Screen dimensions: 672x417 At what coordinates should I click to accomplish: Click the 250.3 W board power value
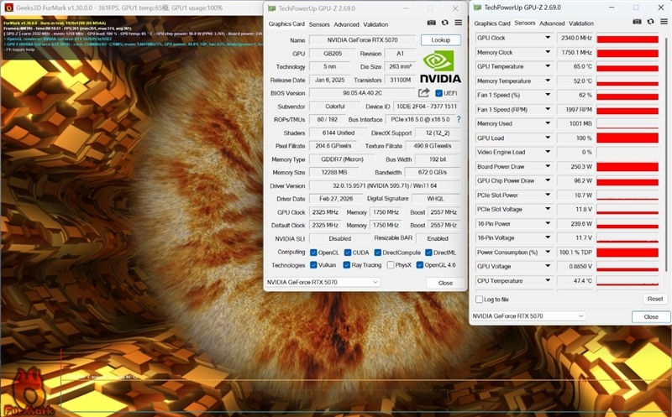point(575,166)
